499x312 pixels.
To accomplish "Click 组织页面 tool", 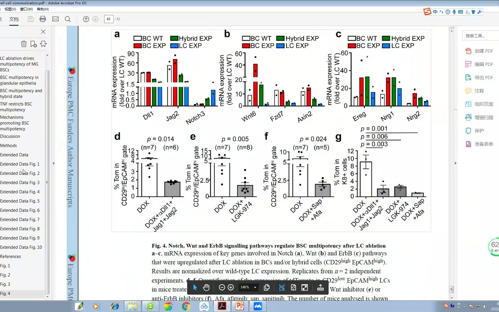I will 479,104.
